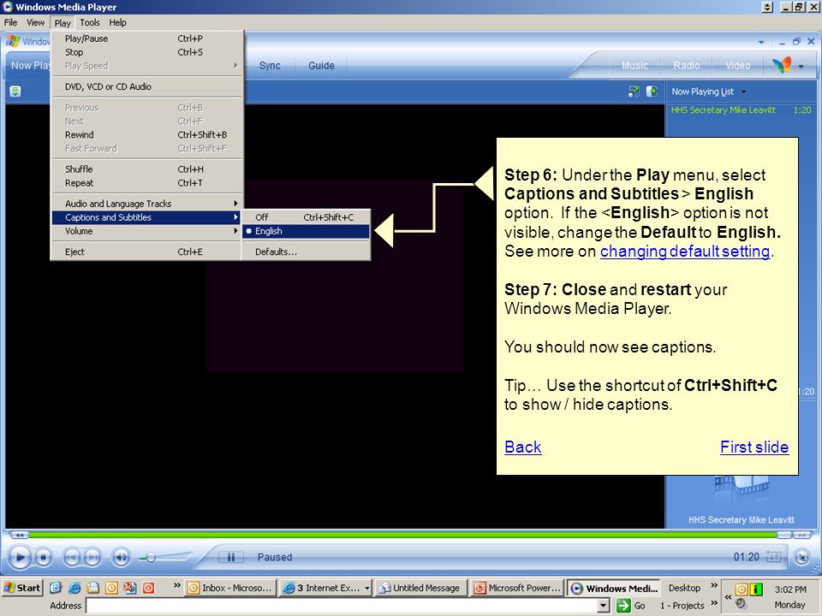Open caption Defaults... dialog
Image resolution: width=822 pixels, height=616 pixels.
click(x=306, y=252)
